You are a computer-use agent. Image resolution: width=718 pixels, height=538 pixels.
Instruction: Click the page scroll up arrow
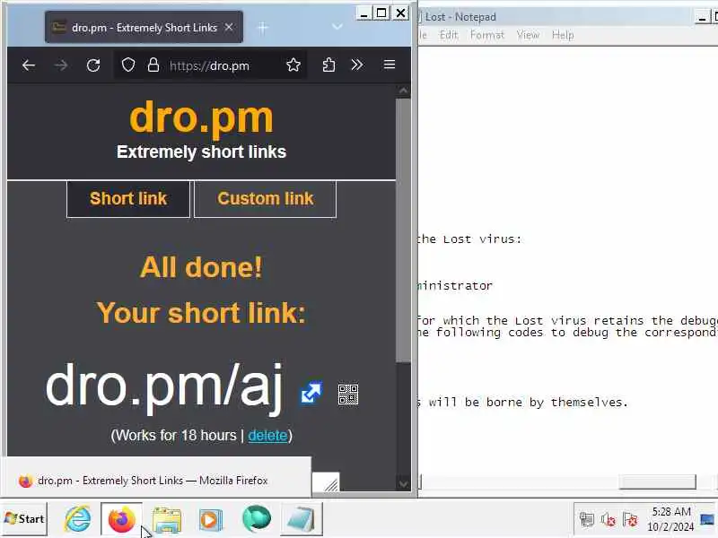coord(403,91)
